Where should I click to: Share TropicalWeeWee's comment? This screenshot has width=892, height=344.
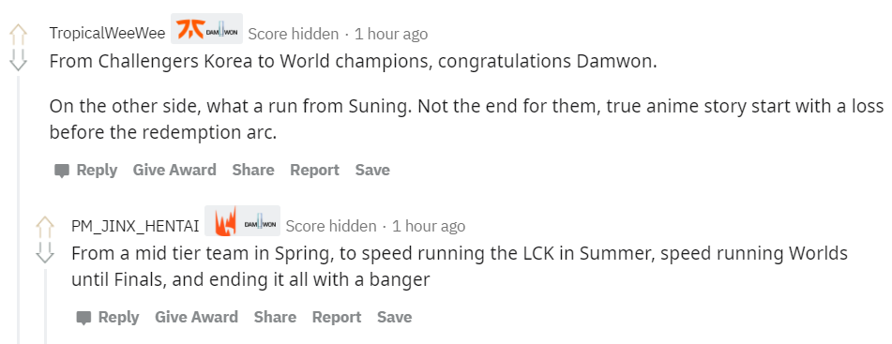tap(252, 170)
